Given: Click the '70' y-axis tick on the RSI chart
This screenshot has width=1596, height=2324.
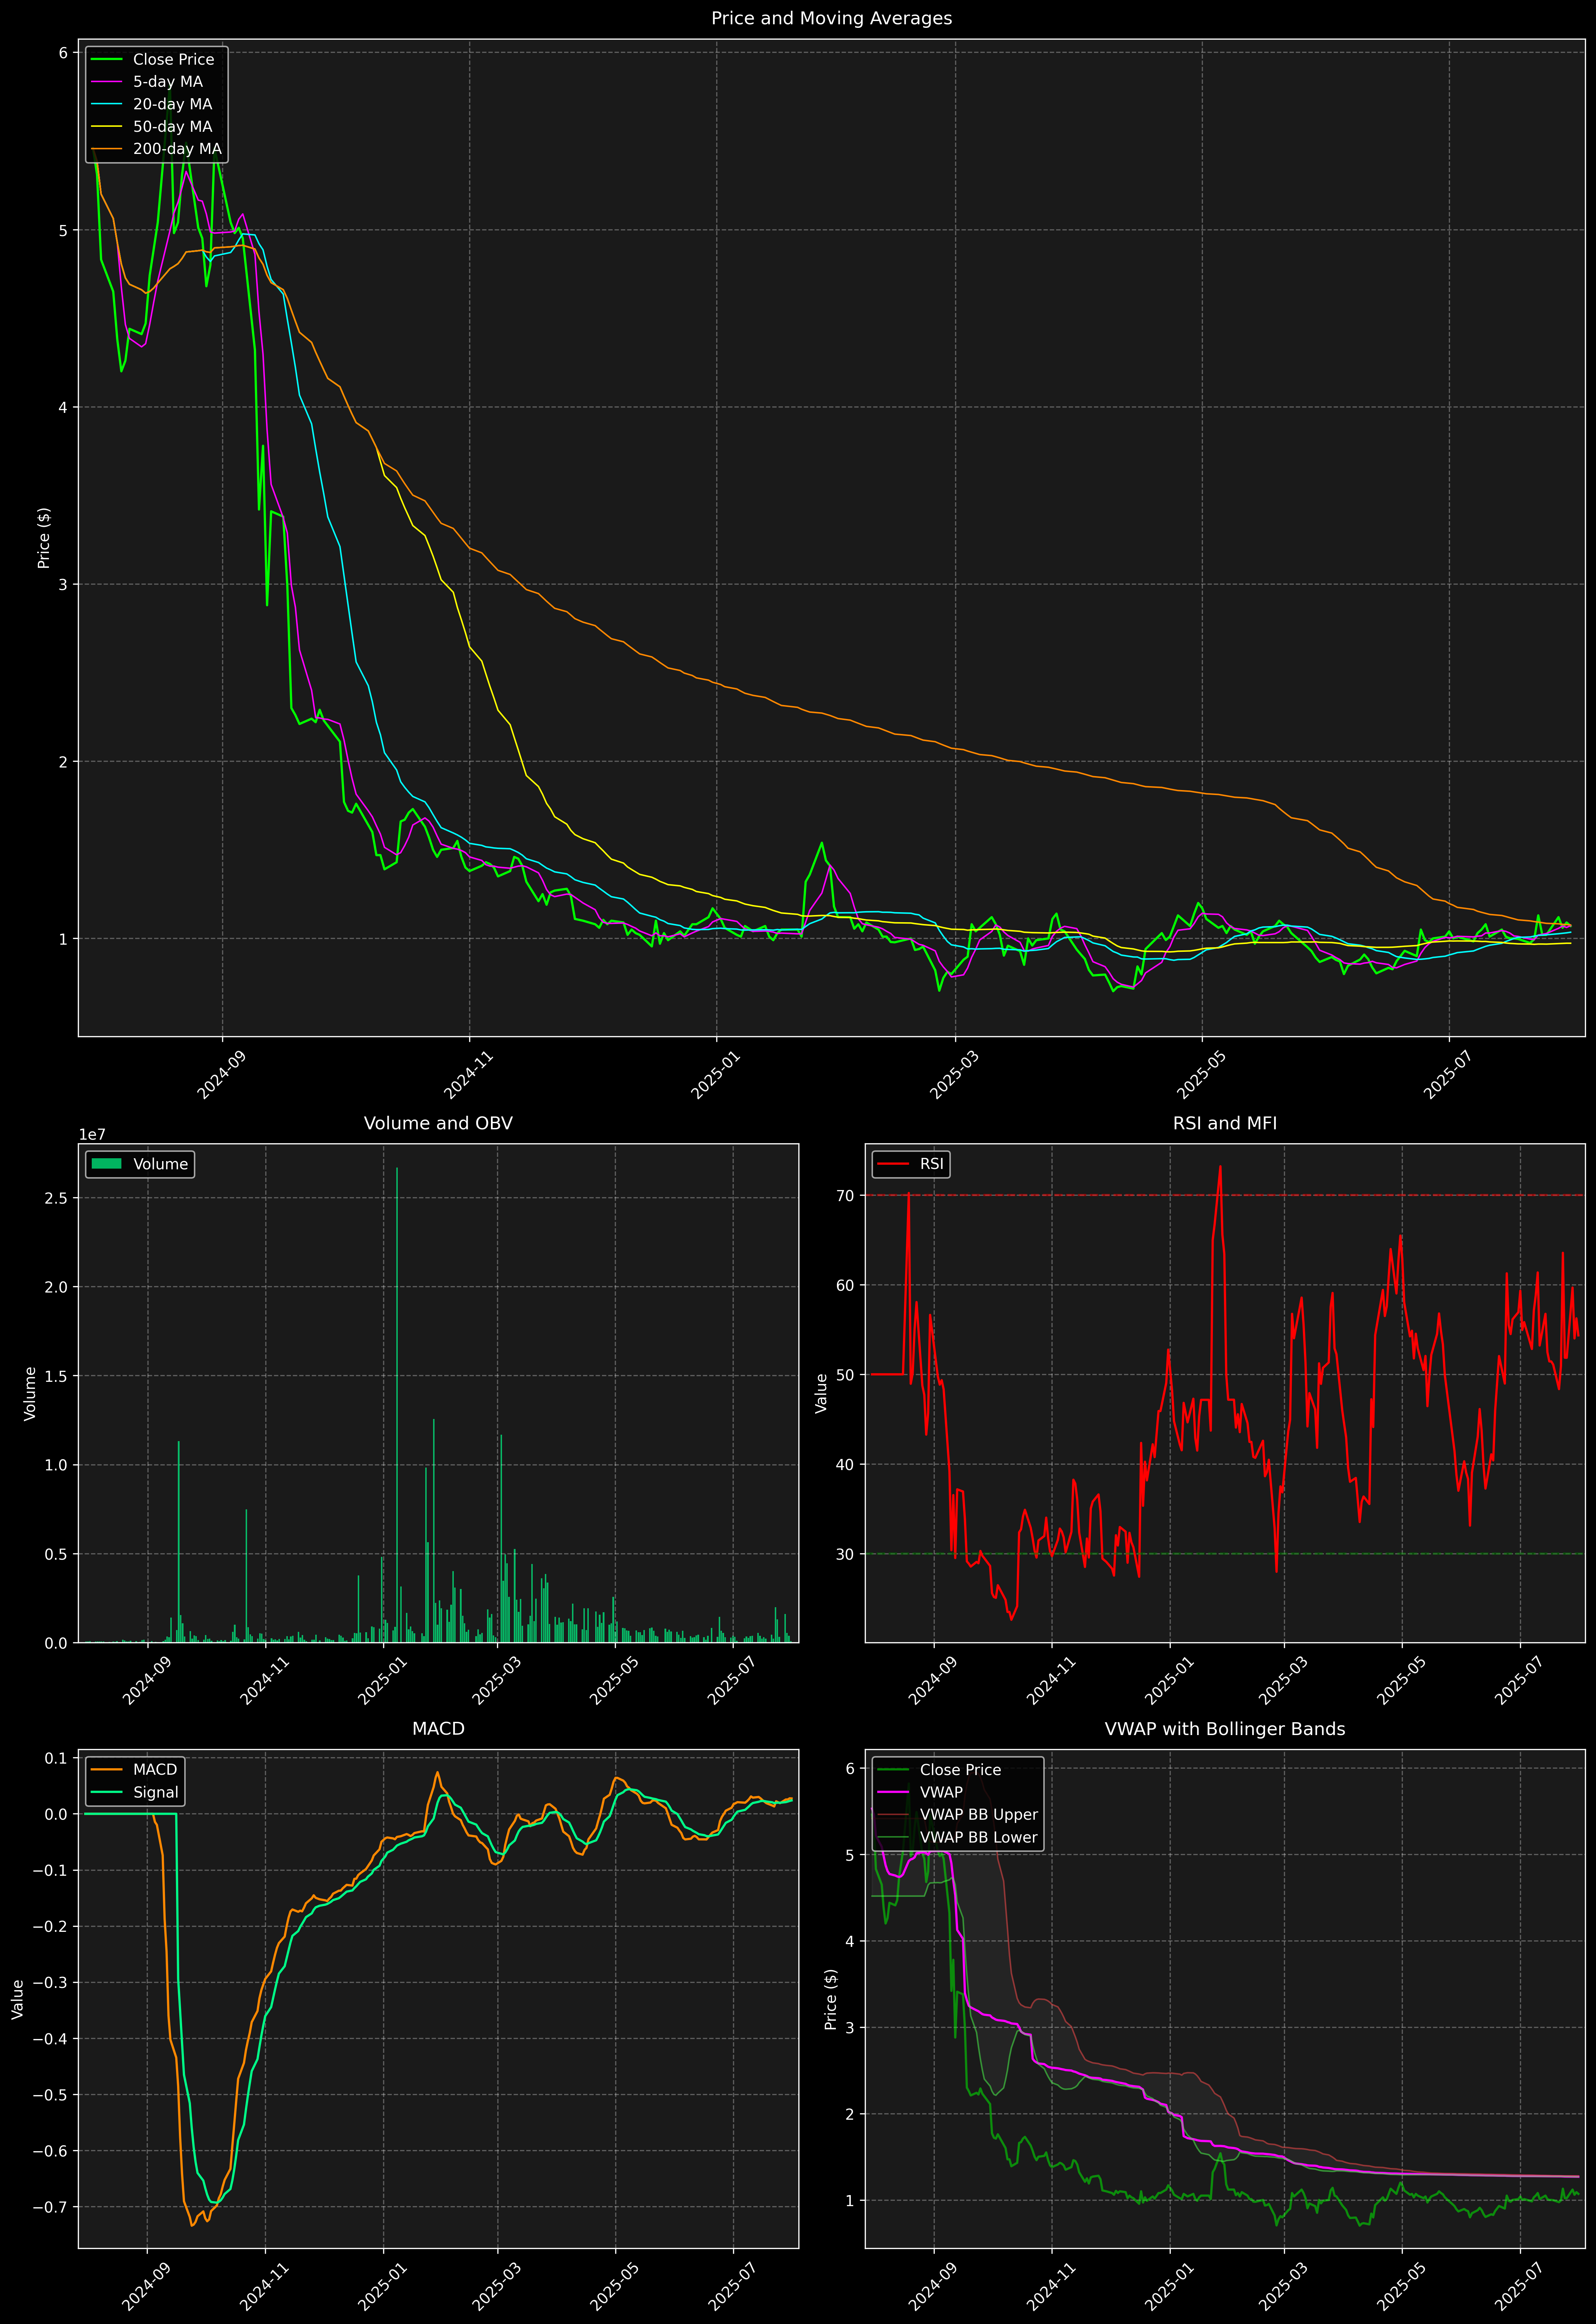Looking at the screenshot, I should click(x=846, y=1196).
